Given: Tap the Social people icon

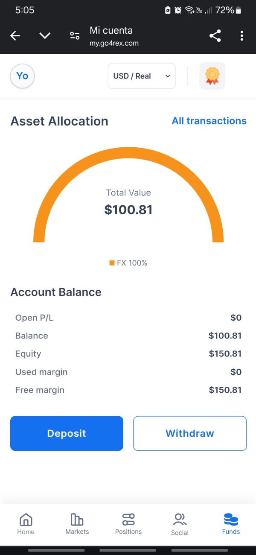Looking at the screenshot, I should (180, 520).
